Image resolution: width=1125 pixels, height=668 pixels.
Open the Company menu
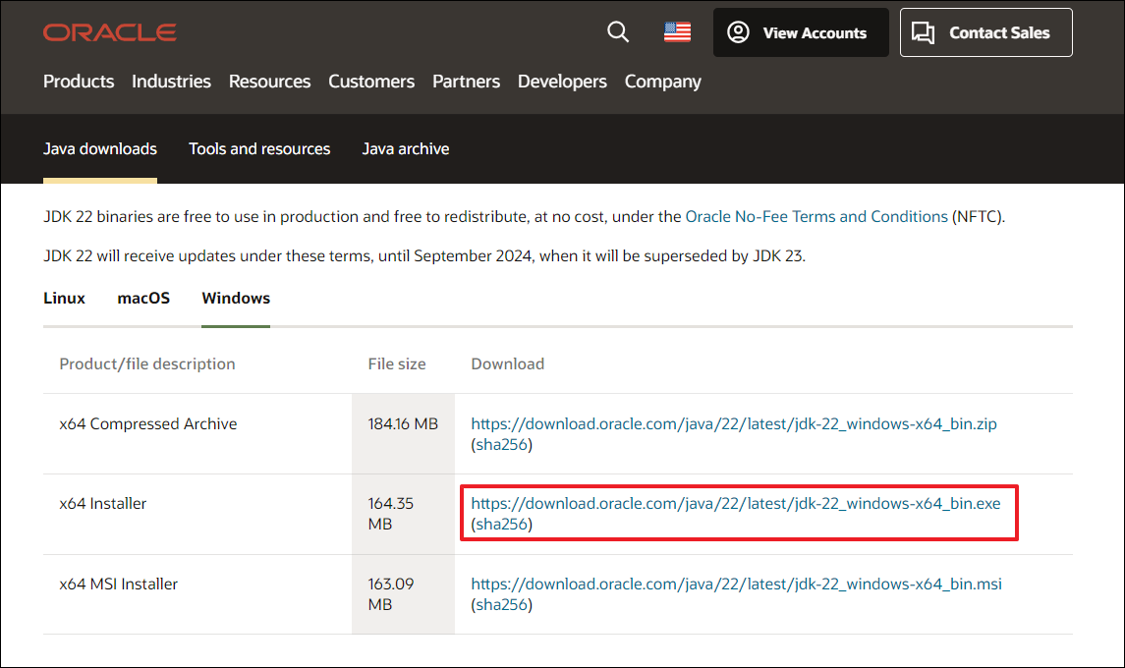tap(662, 82)
